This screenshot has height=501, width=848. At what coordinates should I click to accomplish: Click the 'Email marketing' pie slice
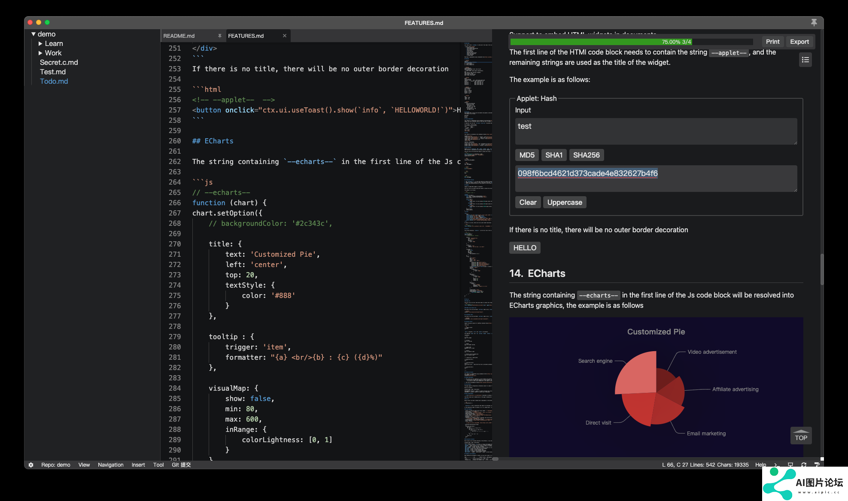pos(666,410)
